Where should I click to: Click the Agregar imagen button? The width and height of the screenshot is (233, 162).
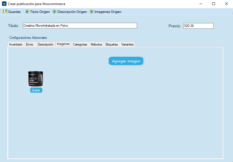pyautogui.click(x=126, y=61)
